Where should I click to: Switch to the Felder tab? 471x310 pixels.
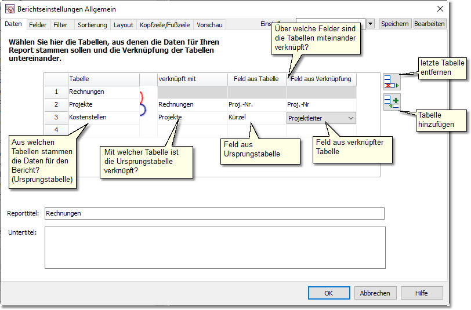38,25
